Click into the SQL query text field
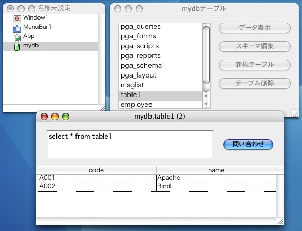The width and height of the screenshot is (302, 231). (130, 144)
